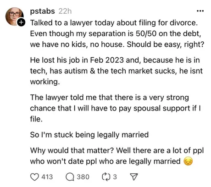Image resolution: width=211 pixels, height=187 pixels.
Task: View the 380 replies count
Action: (83, 177)
